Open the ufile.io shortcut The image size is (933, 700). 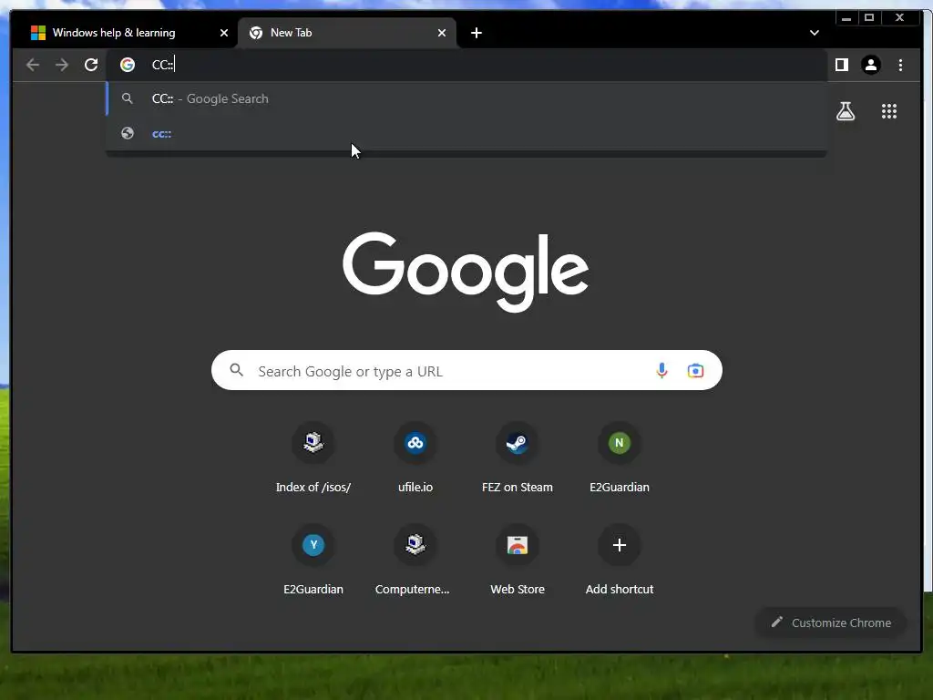click(415, 459)
